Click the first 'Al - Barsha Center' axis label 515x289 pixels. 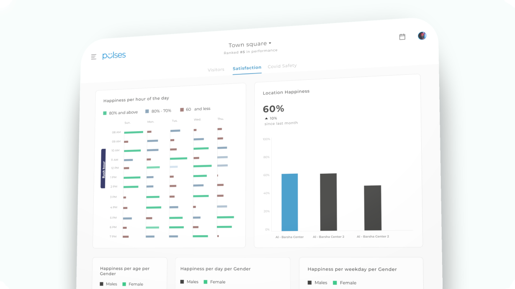coord(290,237)
